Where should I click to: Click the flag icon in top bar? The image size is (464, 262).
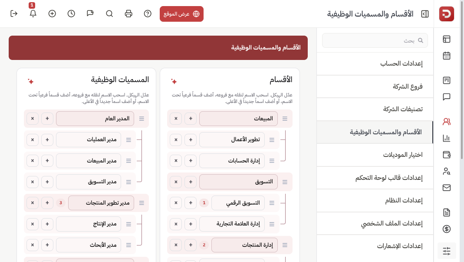90,13
